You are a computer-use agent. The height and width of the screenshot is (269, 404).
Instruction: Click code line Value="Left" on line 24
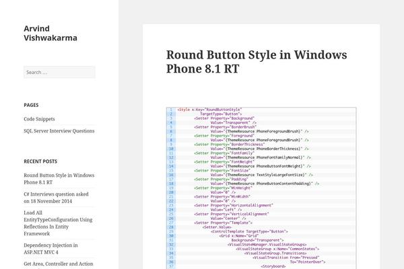226,210
